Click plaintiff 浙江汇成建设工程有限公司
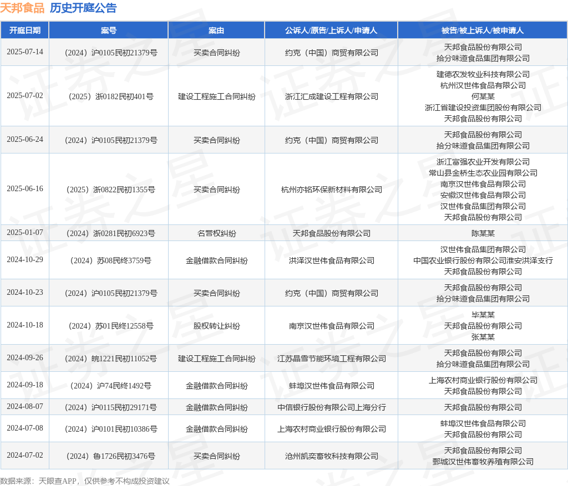 (332, 96)
